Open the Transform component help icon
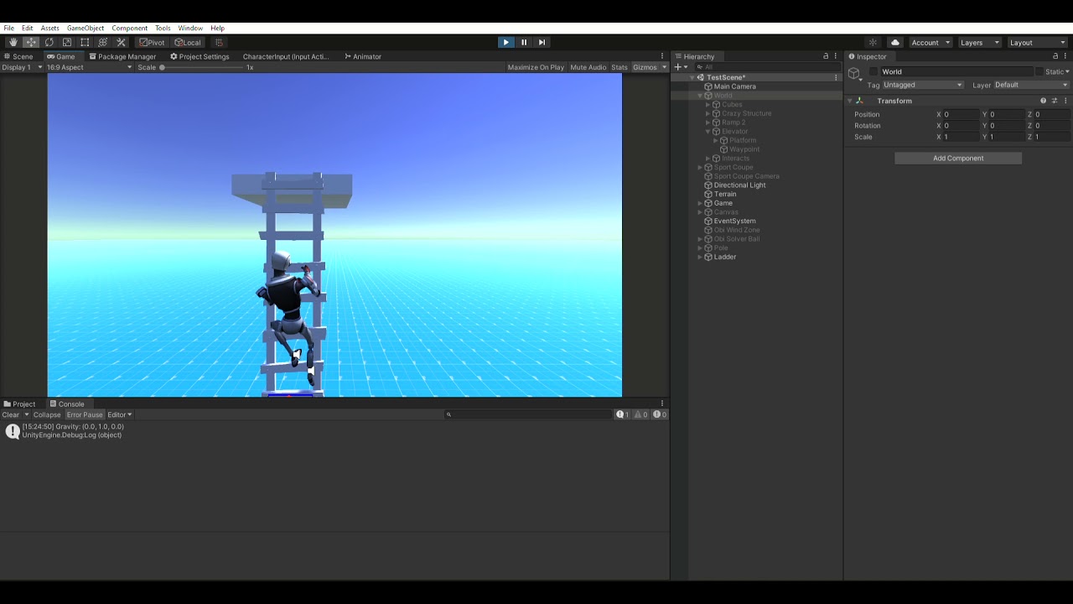 tap(1043, 101)
